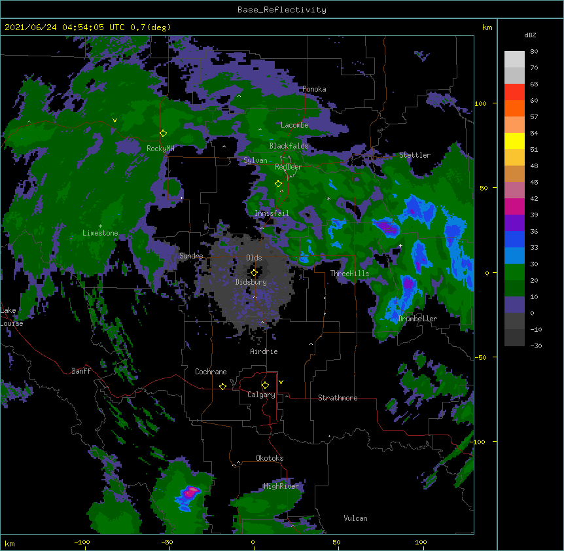Image resolution: width=564 pixels, height=551 pixels.
Task: Click the Lacombe city label
Action: coord(294,125)
